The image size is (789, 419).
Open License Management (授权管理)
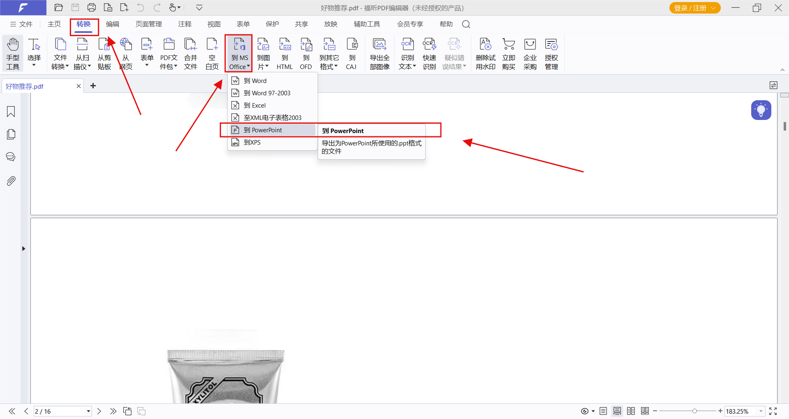pyautogui.click(x=551, y=54)
